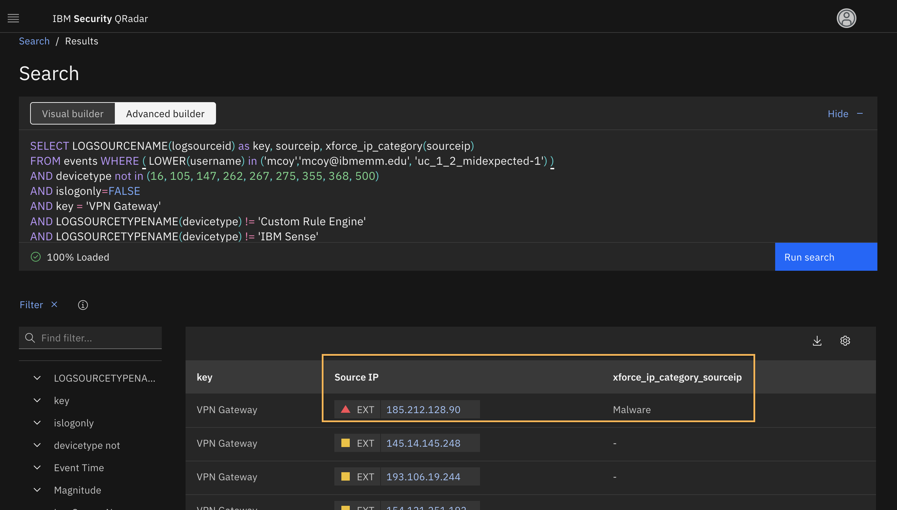This screenshot has width=897, height=510.
Task: Close the Filter panel with X
Action: 54,304
